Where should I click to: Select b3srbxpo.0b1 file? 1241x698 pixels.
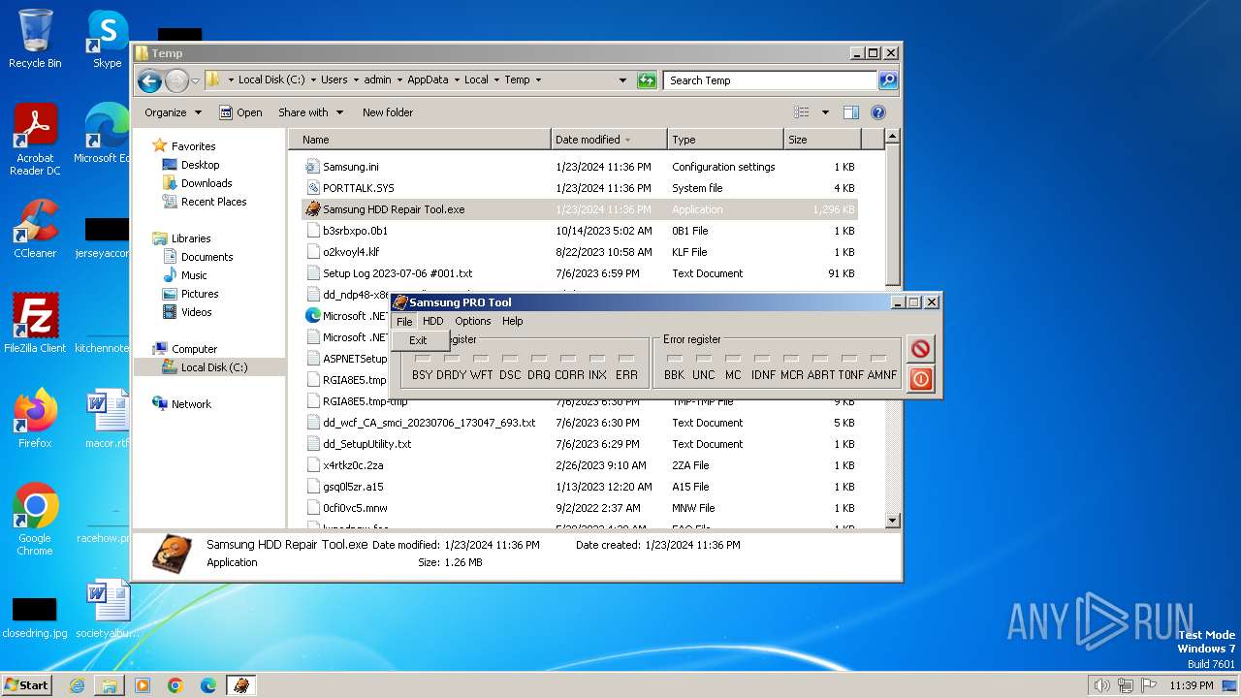click(x=355, y=231)
